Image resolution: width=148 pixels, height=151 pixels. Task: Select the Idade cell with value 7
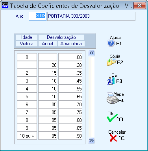(27, 112)
